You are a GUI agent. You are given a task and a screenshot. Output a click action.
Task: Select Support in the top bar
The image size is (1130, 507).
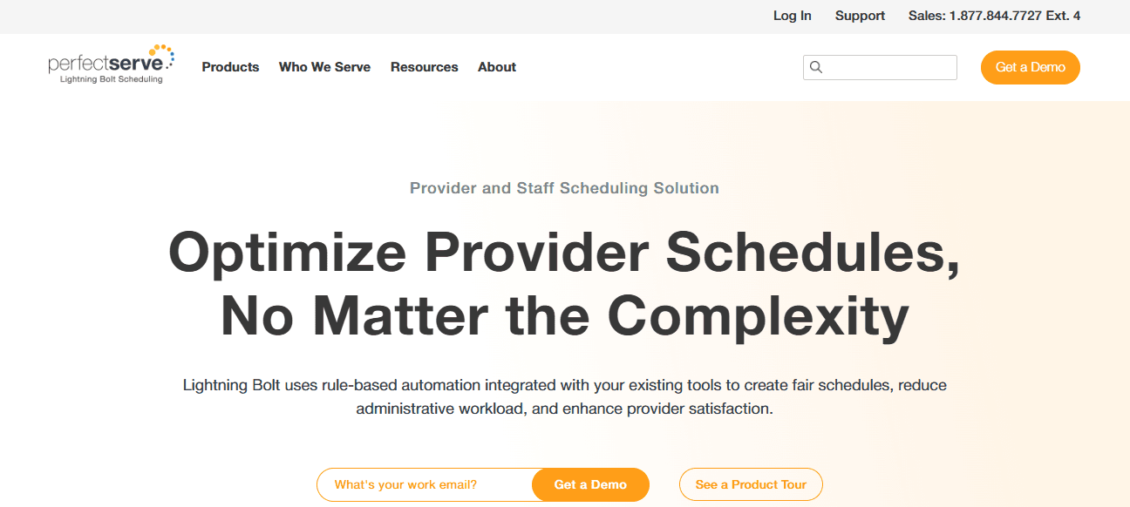[x=859, y=15]
